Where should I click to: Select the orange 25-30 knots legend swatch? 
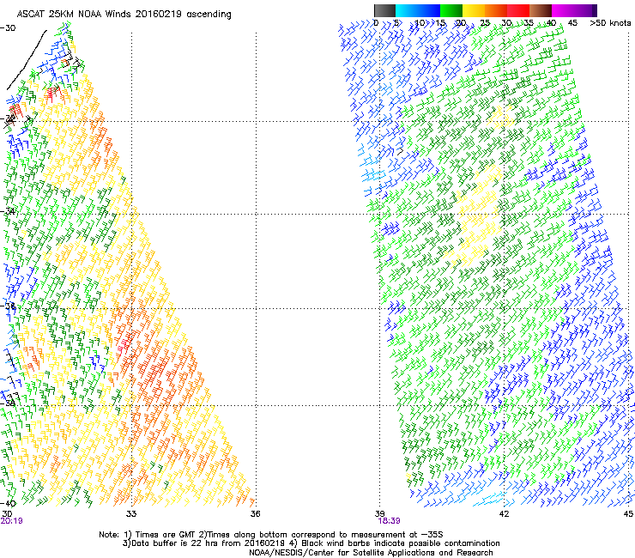pyautogui.click(x=496, y=10)
